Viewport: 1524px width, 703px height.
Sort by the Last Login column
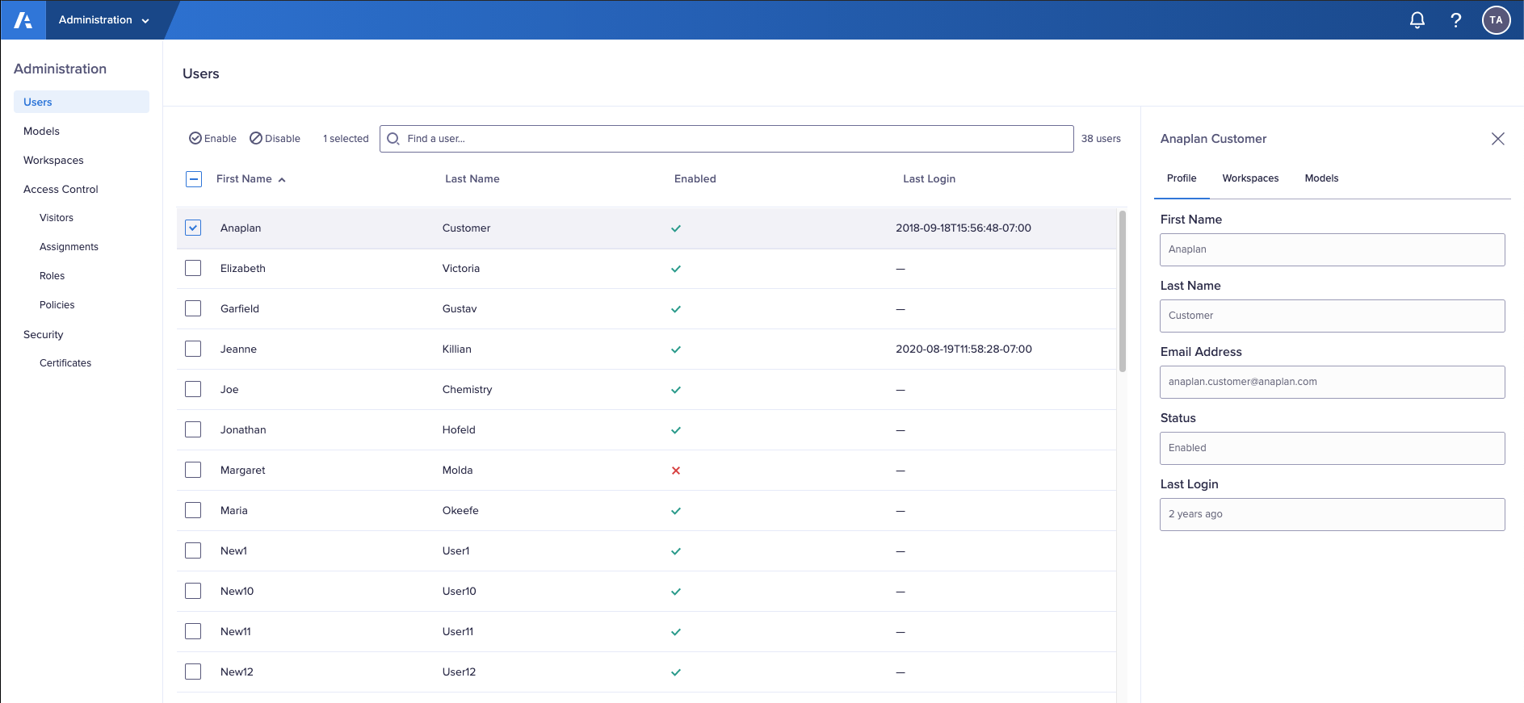click(929, 179)
